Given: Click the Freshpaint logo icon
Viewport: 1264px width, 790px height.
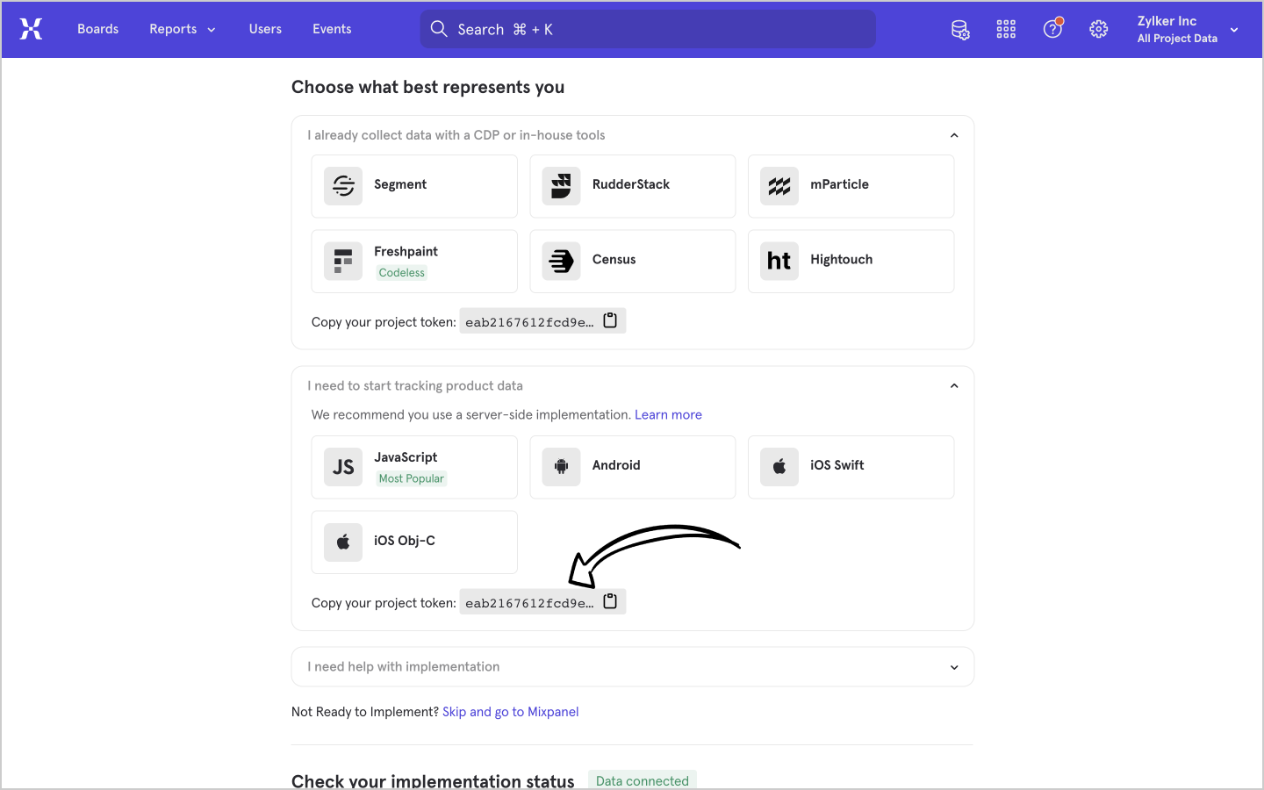Looking at the screenshot, I should coord(343,262).
